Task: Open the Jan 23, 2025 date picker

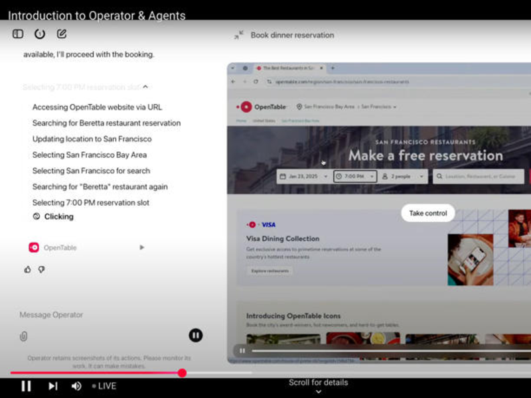Action: [x=303, y=176]
